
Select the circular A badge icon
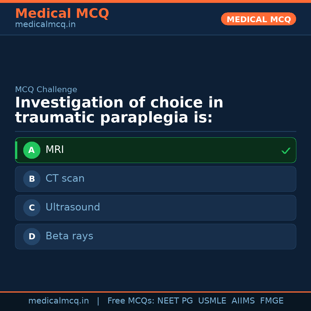pos(32,150)
